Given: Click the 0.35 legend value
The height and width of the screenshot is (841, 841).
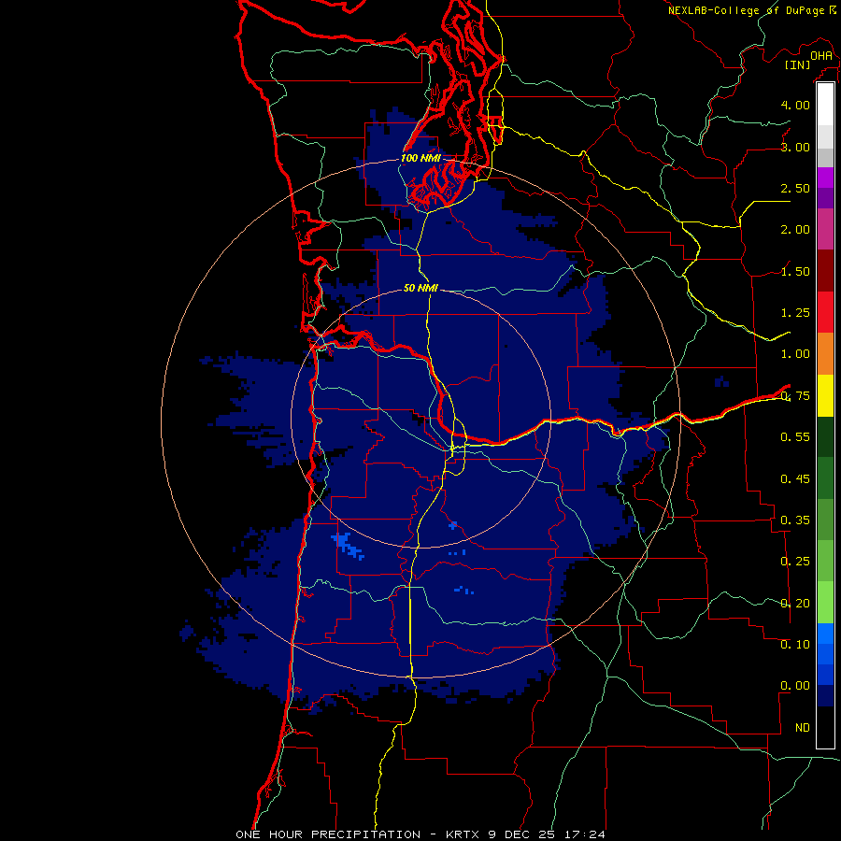Looking at the screenshot, I should [x=795, y=520].
